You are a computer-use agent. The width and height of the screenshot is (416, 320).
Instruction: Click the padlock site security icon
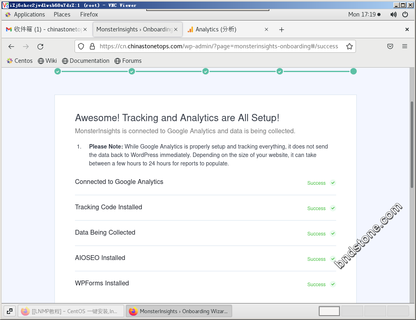92,46
